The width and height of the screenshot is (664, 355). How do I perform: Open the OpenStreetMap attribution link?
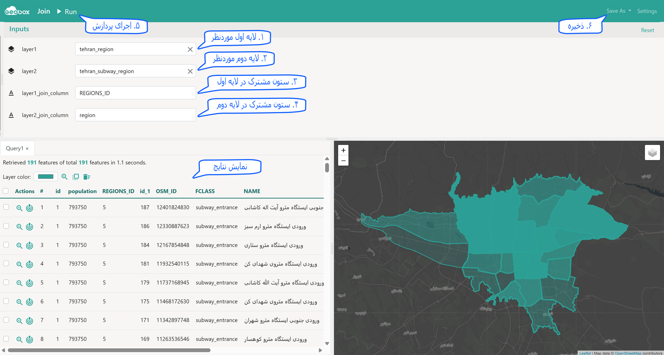click(x=628, y=353)
